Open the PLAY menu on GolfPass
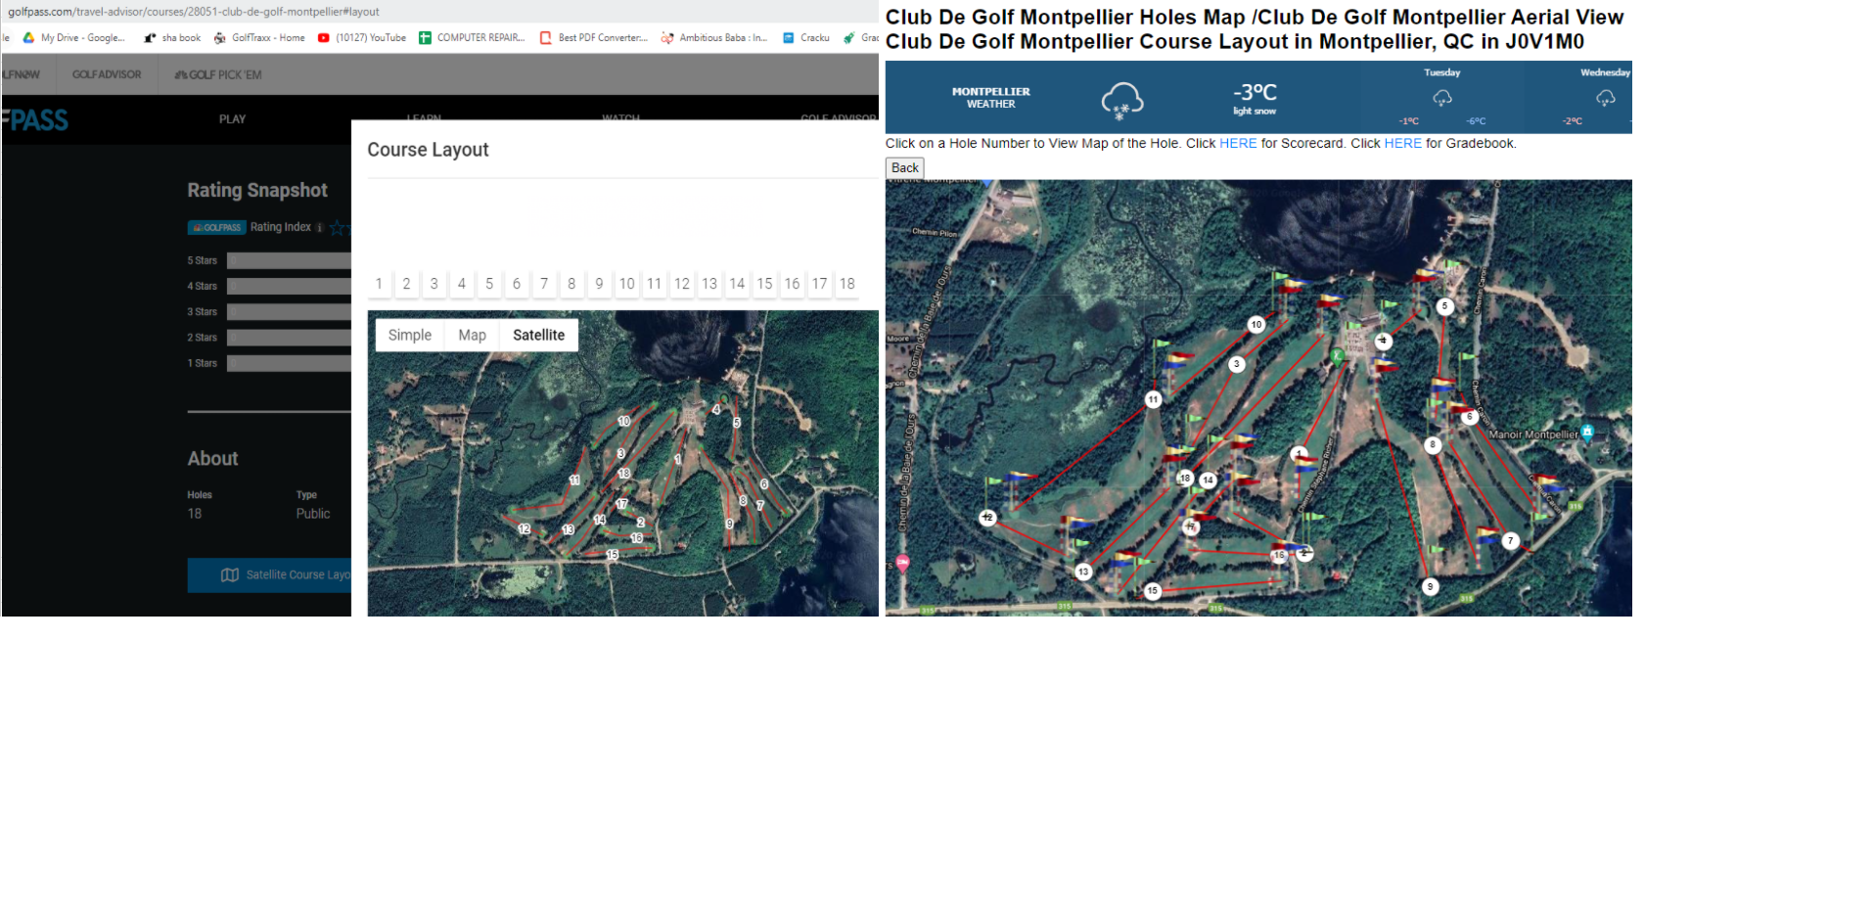1873x915 pixels. pyautogui.click(x=233, y=119)
